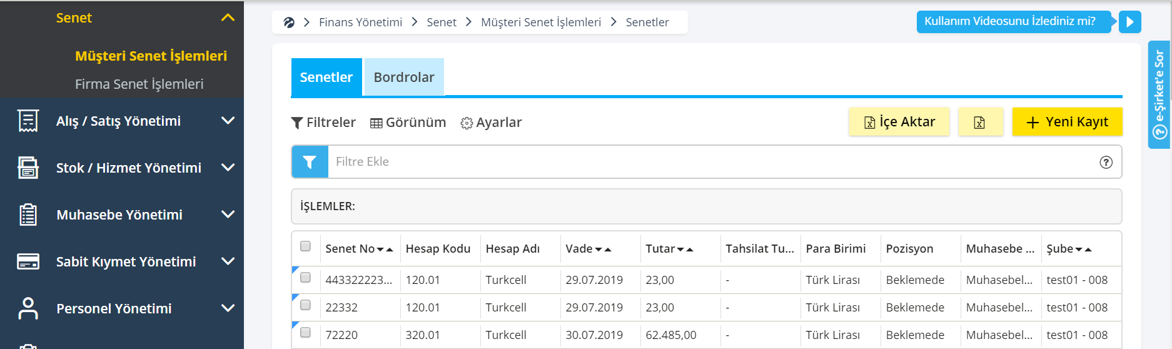1172x349 pixels.
Task: Click the Excel export icon button
Action: coord(980,122)
